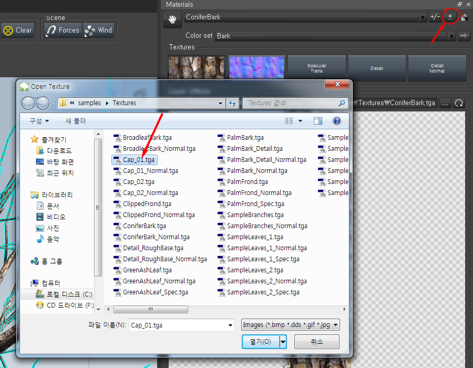The image size is (473, 368).
Task: Open the Images file type filter dropdown
Action: (x=291, y=325)
